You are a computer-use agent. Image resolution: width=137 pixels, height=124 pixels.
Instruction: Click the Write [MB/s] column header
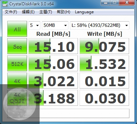click(105, 34)
